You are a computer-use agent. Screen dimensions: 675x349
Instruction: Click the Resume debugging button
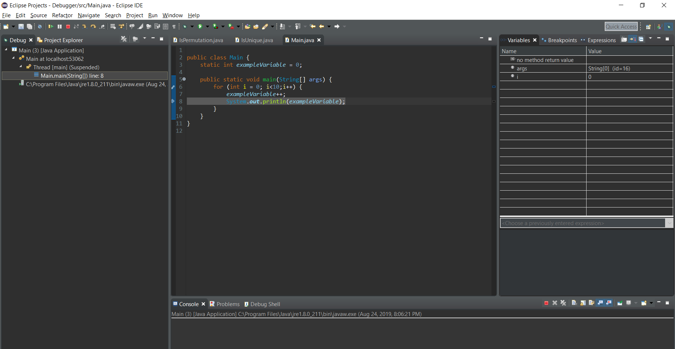[51, 26]
